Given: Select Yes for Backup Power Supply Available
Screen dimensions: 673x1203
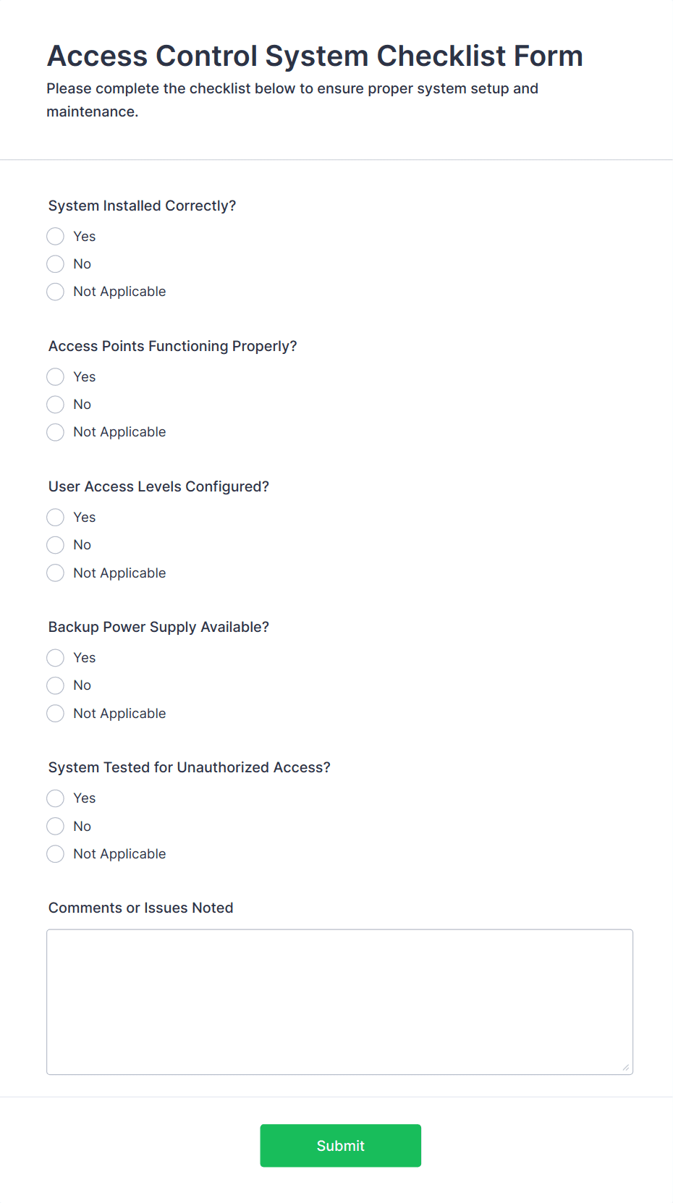Looking at the screenshot, I should (56, 658).
